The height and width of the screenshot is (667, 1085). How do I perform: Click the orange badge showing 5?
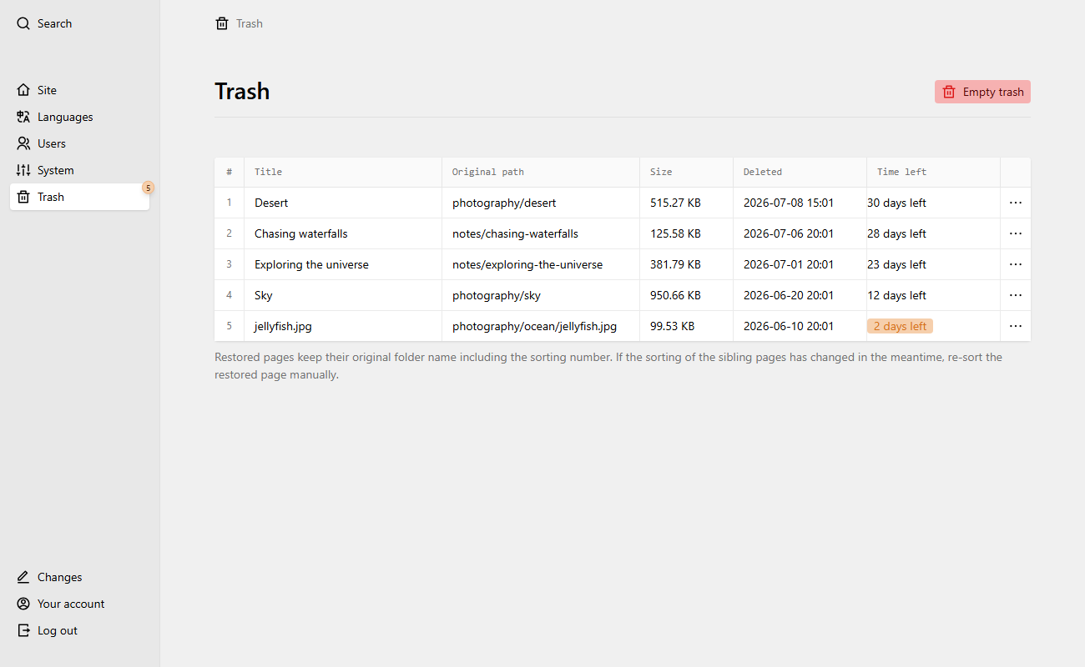149,188
